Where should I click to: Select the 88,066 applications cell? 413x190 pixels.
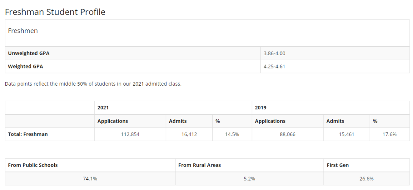(x=288, y=134)
